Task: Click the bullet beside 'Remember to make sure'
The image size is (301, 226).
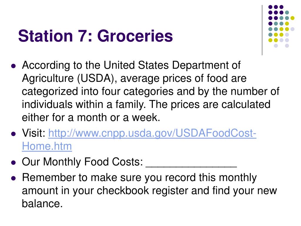Action: [14, 178]
